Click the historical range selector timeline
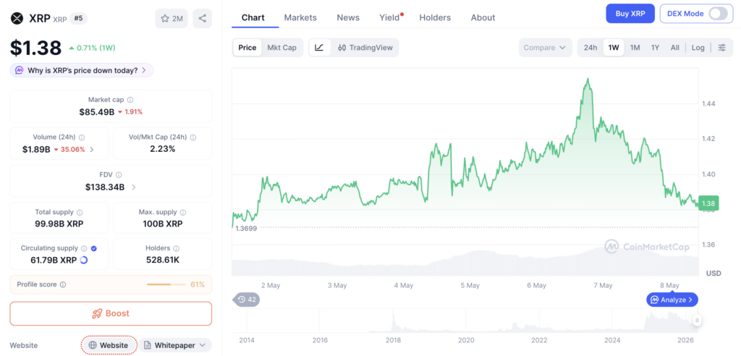This screenshot has height=356, width=741. pyautogui.click(x=465, y=321)
